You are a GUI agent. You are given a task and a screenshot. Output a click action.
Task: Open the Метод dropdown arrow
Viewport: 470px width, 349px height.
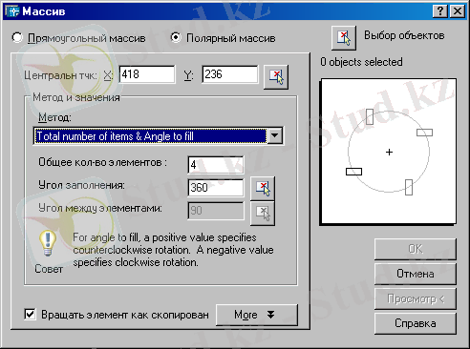pyautogui.click(x=274, y=136)
